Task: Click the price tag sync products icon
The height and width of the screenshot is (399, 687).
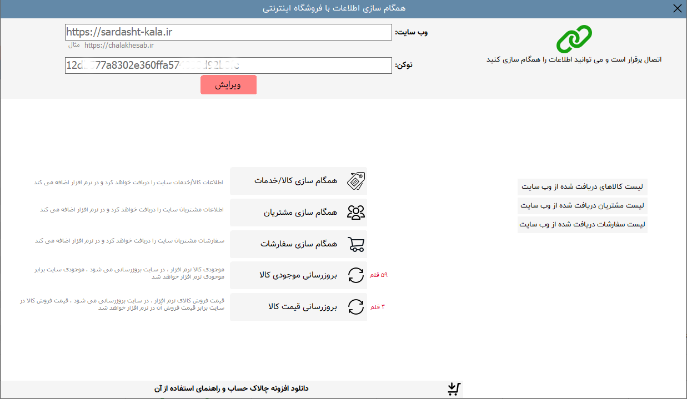Action: tap(355, 181)
